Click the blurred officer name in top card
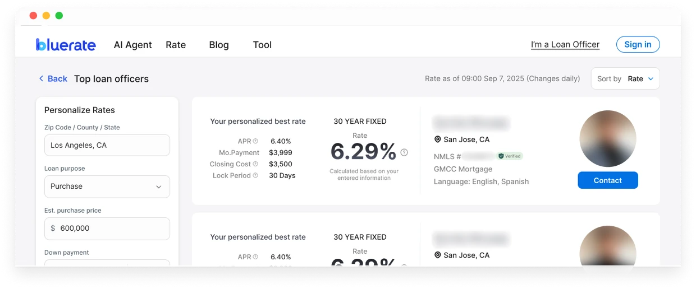Screen dimensions: 696x289 [x=471, y=123]
